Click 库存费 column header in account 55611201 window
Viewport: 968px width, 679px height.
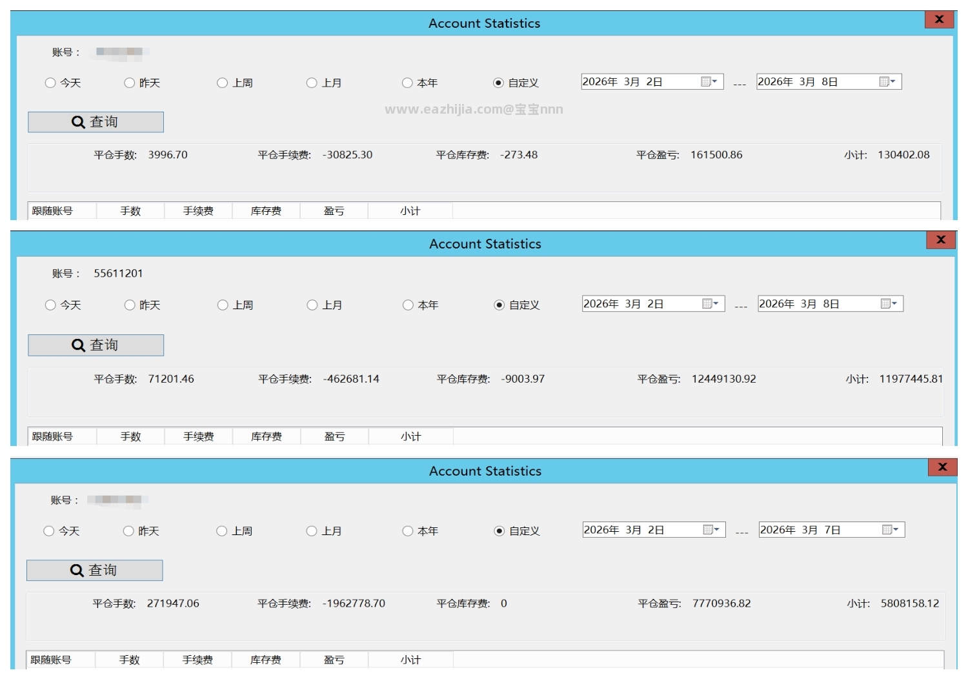[x=267, y=436]
